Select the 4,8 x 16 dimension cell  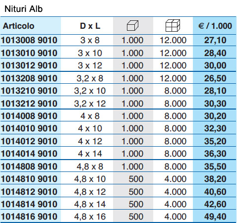click(90, 217)
